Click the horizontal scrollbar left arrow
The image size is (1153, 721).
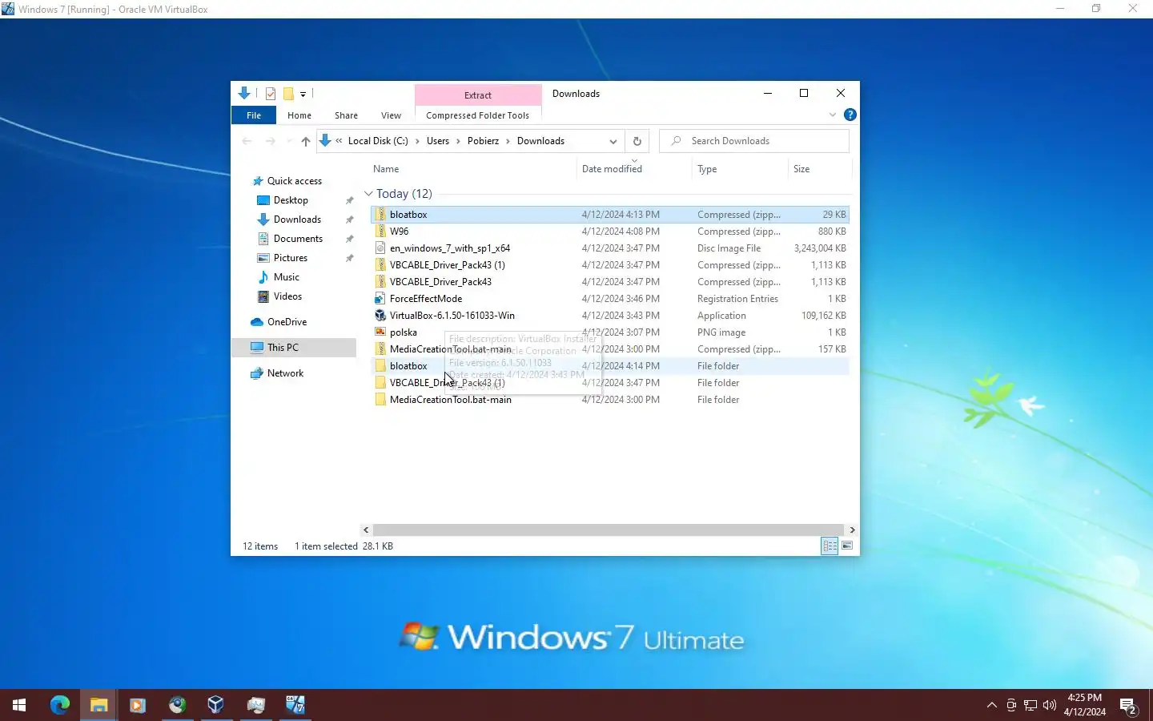[x=366, y=530]
